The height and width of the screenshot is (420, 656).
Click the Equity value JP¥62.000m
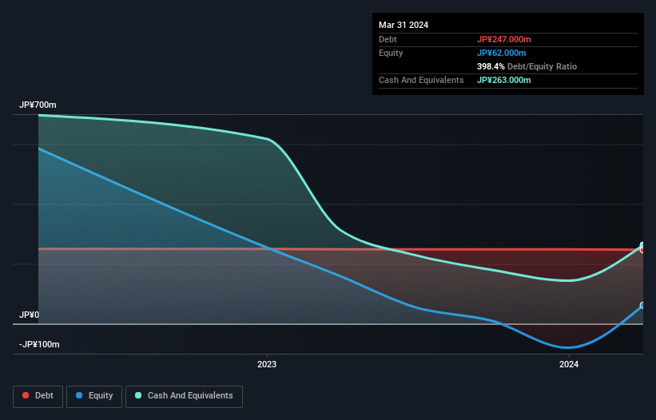click(501, 53)
